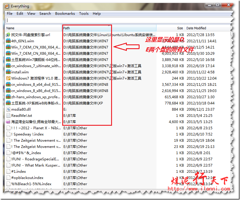The height and width of the screenshot is (200, 240).
Task: Click the E:\BT库 path of ReadMe!.txt
Action: tap(70, 116)
